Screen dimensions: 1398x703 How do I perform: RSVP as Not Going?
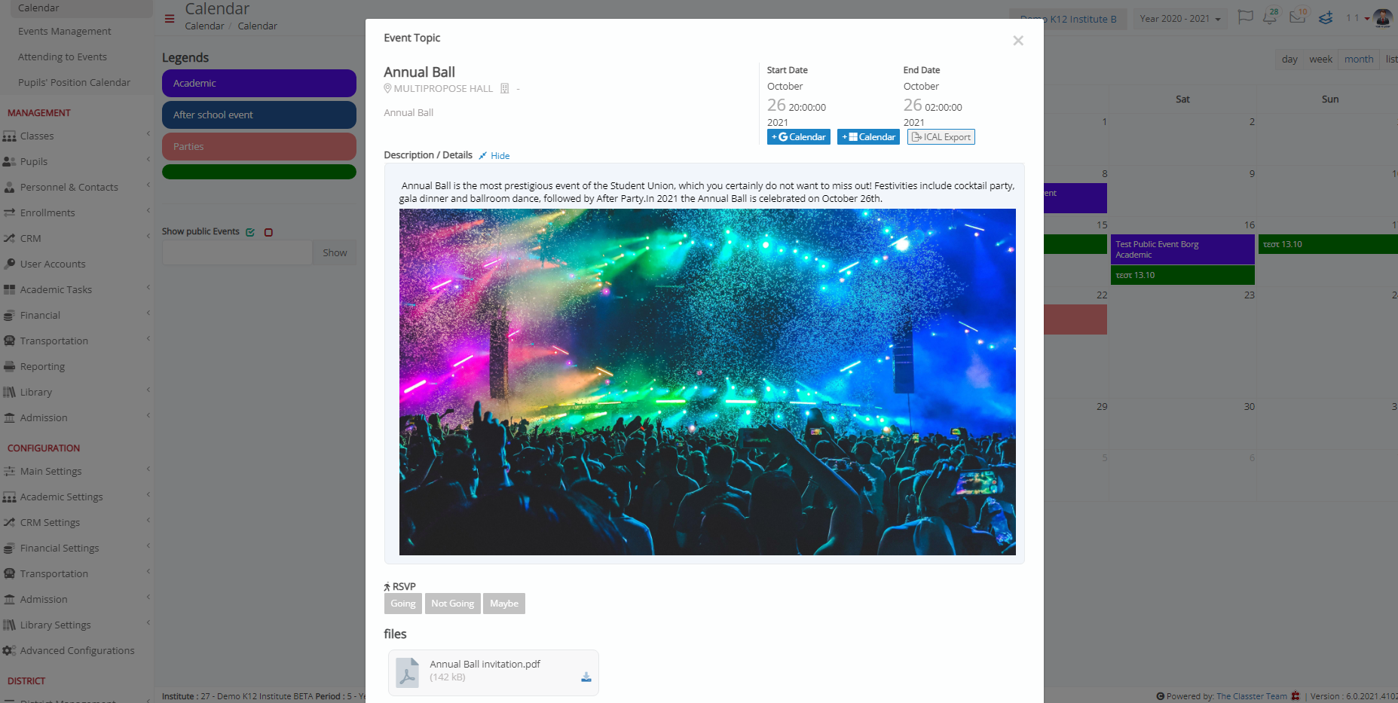point(453,604)
